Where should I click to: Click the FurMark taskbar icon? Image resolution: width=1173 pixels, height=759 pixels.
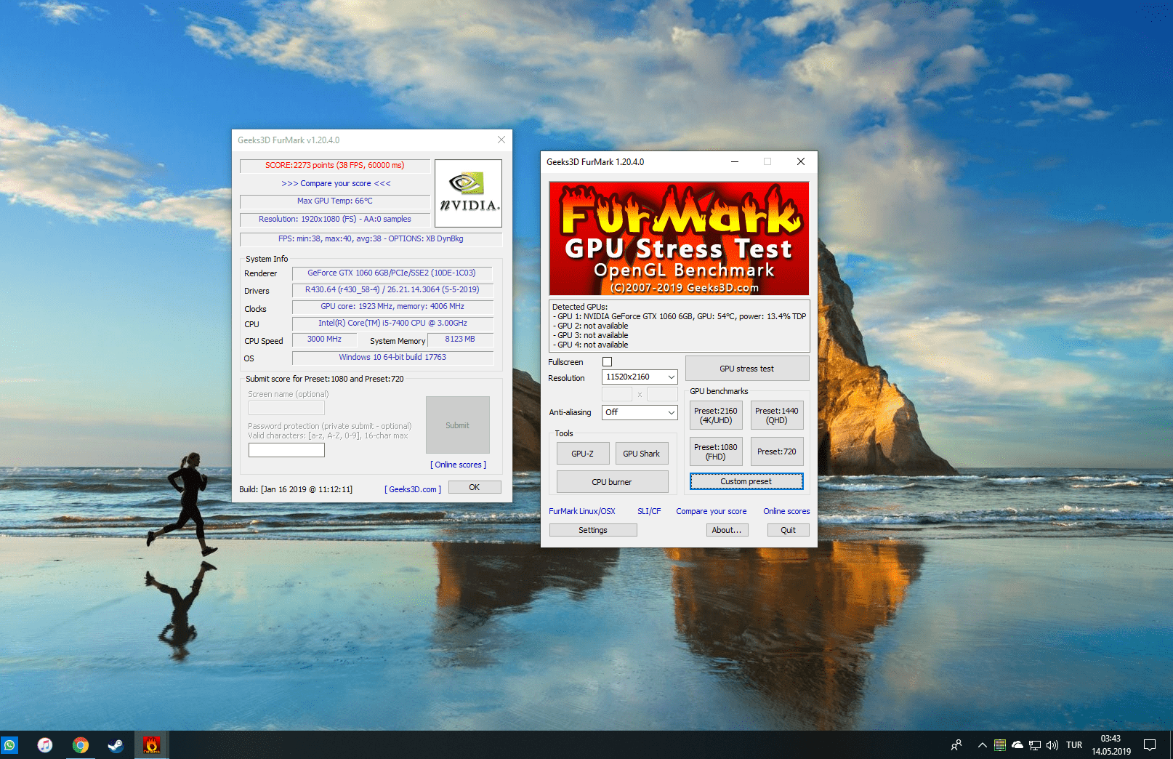(x=151, y=745)
